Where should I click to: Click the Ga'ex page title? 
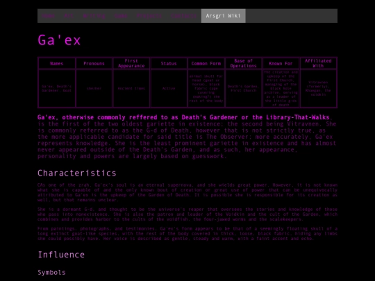(59, 40)
